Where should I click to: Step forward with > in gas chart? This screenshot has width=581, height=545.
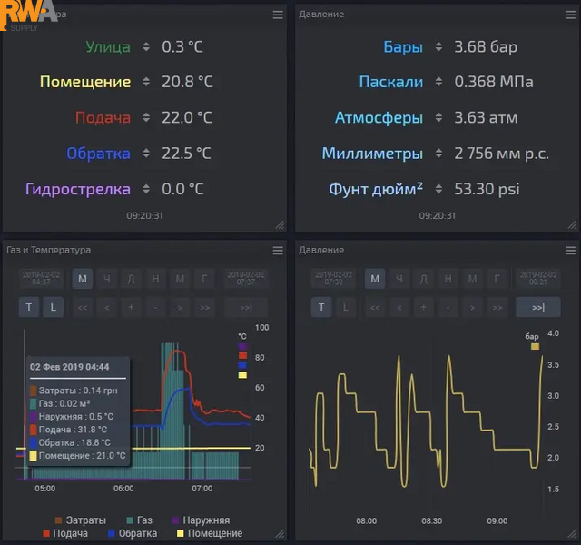point(180,307)
